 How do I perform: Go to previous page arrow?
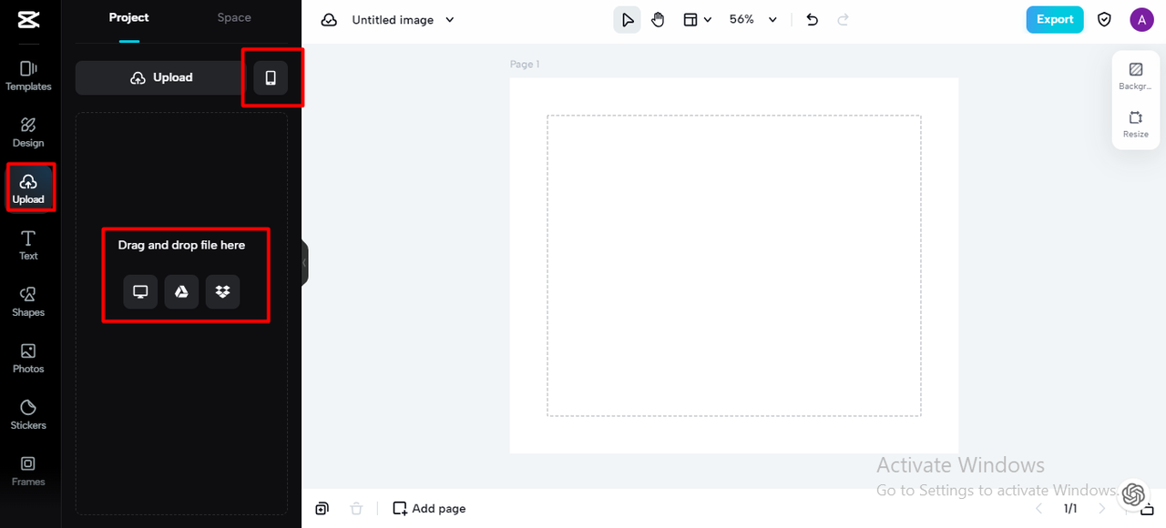pyautogui.click(x=1039, y=509)
